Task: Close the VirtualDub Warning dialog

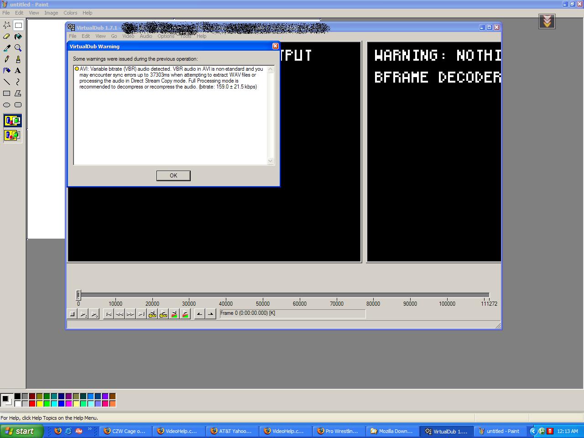Action: (x=275, y=46)
